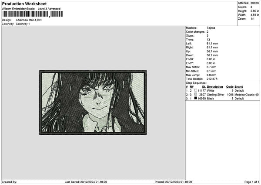
Task: Click the 'Stops:' value 3
Action: coord(207,36)
